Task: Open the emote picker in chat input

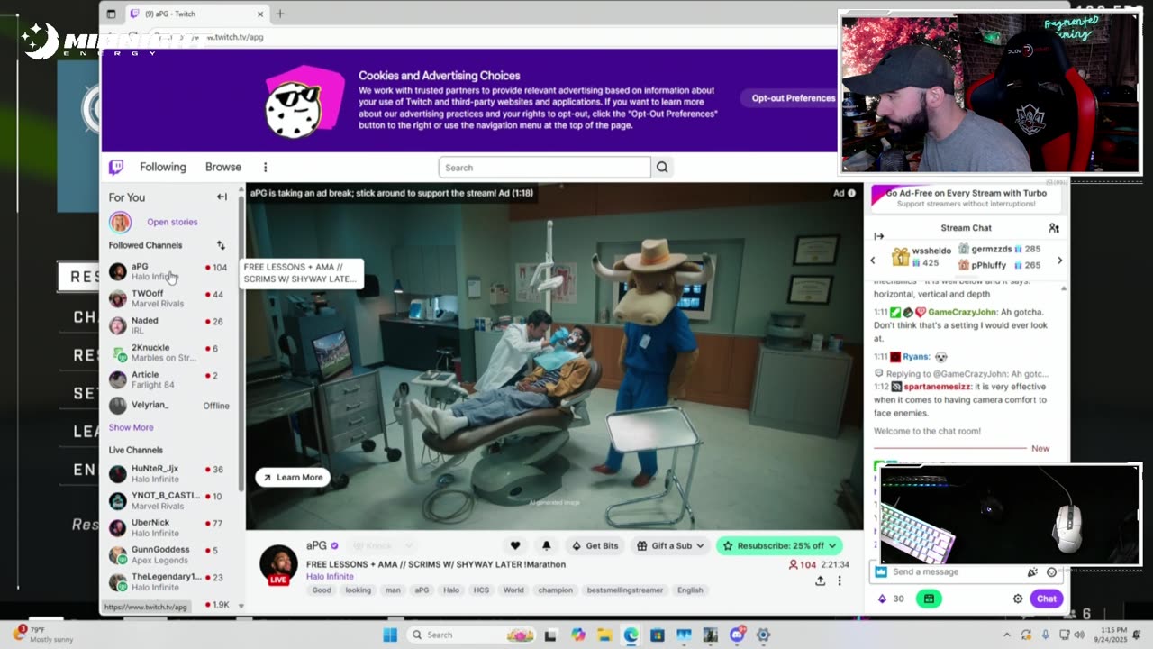Action: [x=1051, y=572]
